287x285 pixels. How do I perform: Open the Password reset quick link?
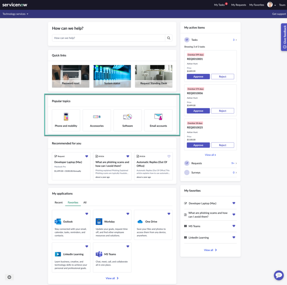pos(71,76)
